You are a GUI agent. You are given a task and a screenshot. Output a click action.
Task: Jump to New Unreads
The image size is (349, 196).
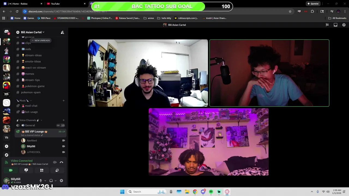coord(41,40)
